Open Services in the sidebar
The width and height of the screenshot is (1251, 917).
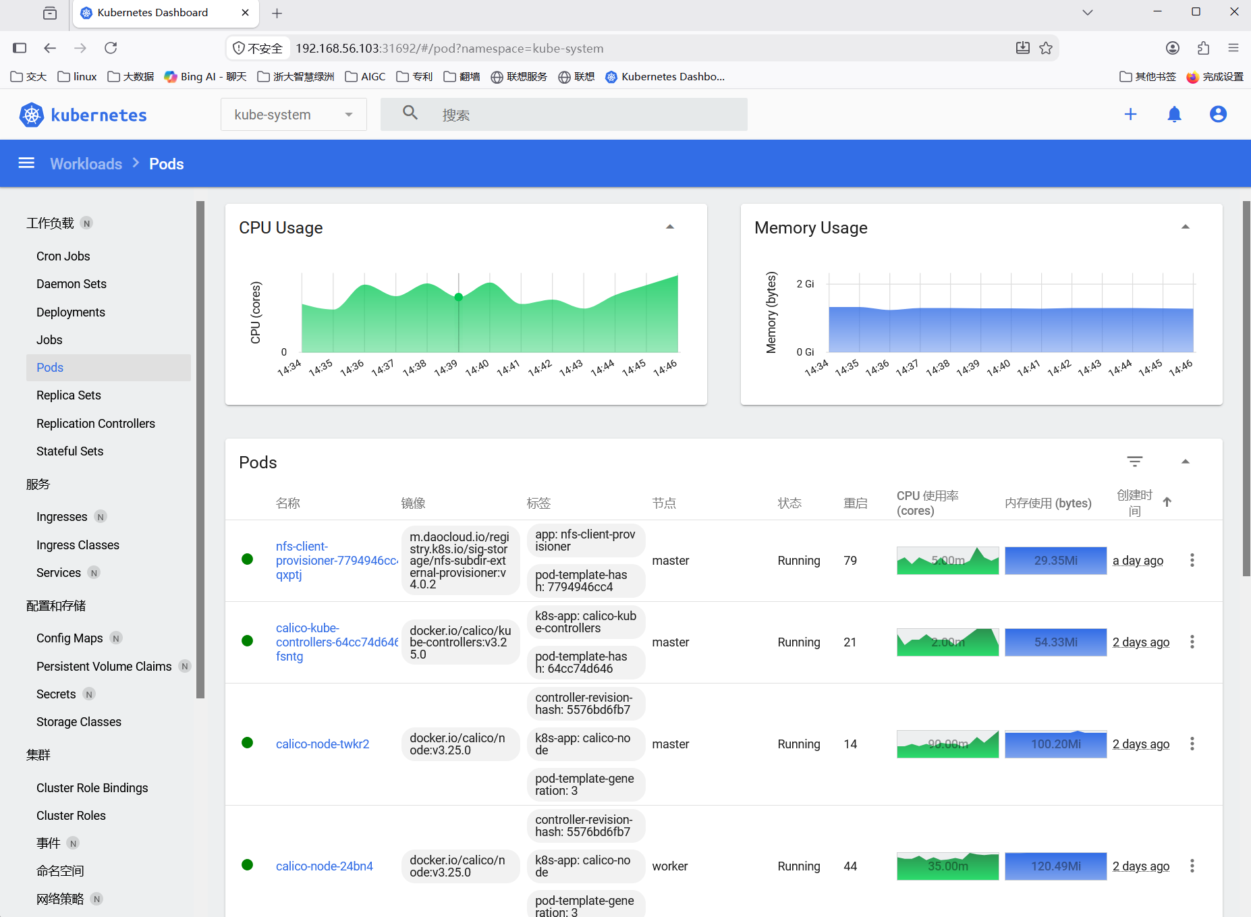pyautogui.click(x=59, y=573)
